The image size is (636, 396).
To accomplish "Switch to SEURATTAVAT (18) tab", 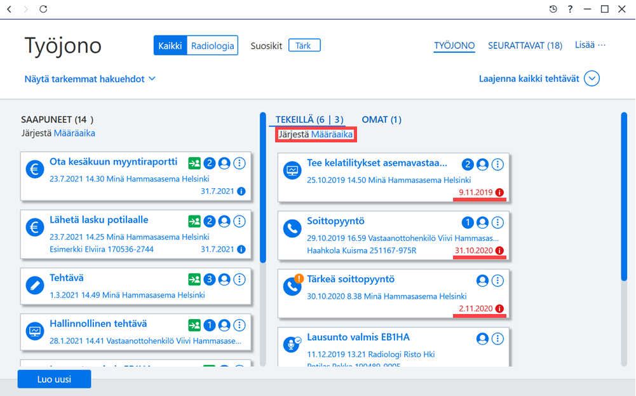I will tap(525, 45).
